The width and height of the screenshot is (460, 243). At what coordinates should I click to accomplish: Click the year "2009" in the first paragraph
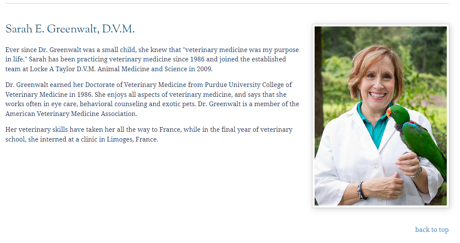click(x=203, y=69)
